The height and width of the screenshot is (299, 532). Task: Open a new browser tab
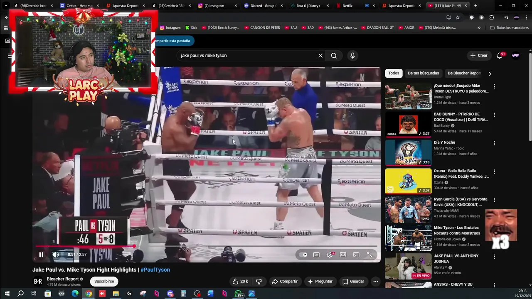pos(475,6)
